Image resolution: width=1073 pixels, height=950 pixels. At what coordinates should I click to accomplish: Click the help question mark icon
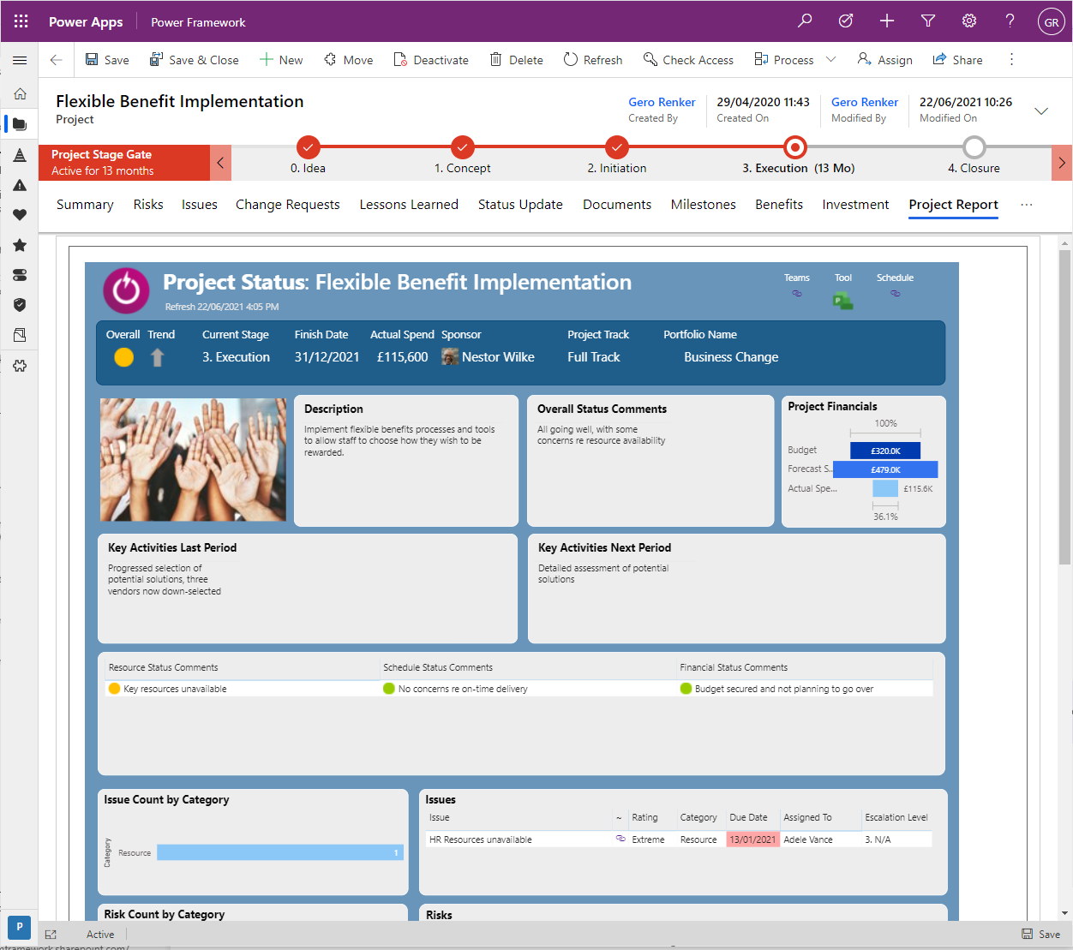pyautogui.click(x=1010, y=21)
